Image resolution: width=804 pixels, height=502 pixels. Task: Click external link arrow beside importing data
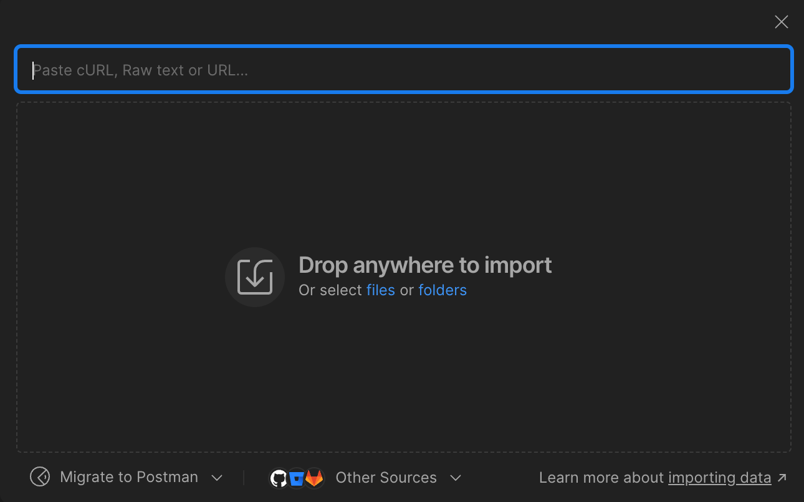click(x=782, y=478)
